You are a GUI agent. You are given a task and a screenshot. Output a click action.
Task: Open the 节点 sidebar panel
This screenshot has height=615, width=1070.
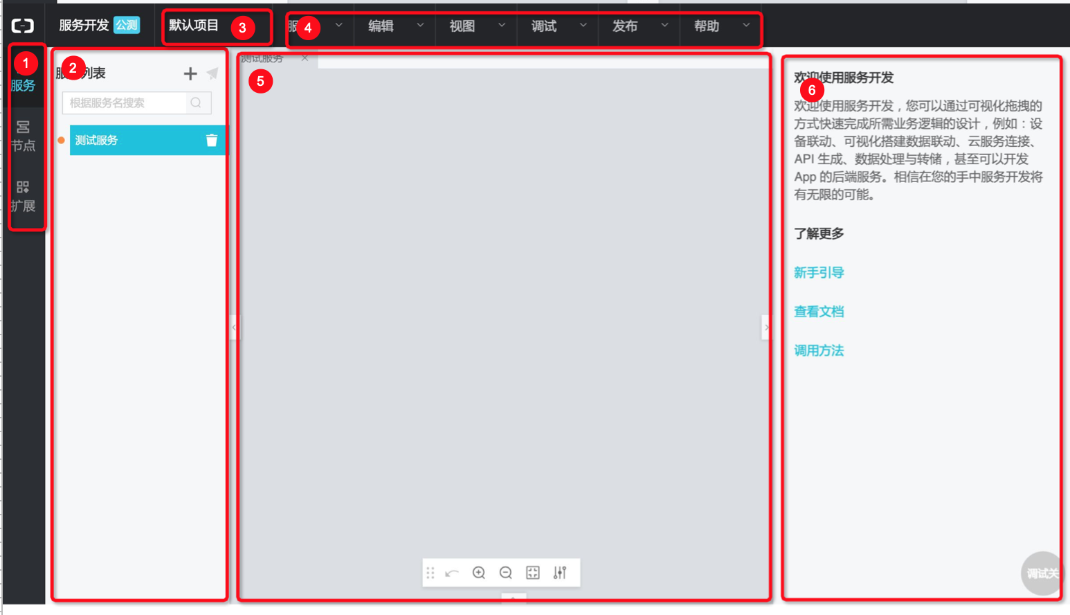(x=23, y=136)
